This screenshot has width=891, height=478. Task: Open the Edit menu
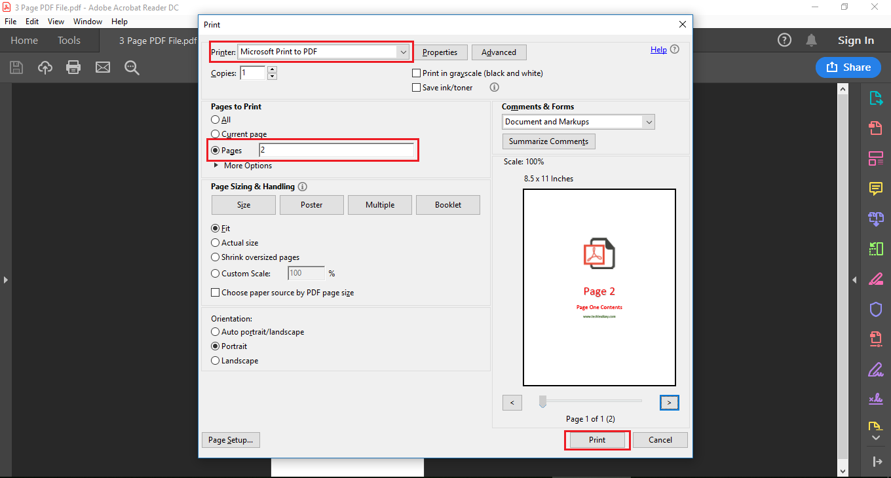(x=32, y=22)
